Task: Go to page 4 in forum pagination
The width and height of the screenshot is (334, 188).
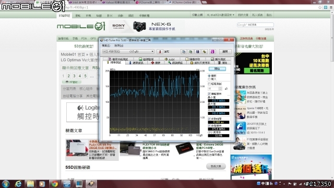Action: click(80, 76)
